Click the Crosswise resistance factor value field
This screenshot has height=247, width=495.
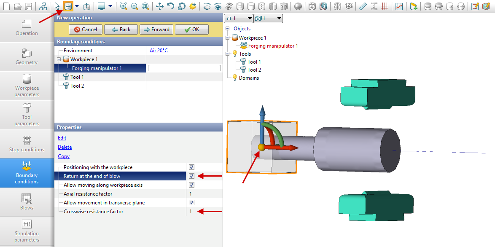[203, 212]
